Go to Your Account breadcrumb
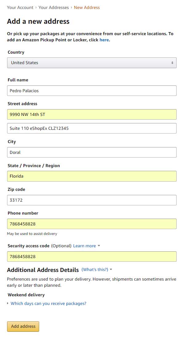This screenshot has width=184, height=341. click(x=20, y=7)
